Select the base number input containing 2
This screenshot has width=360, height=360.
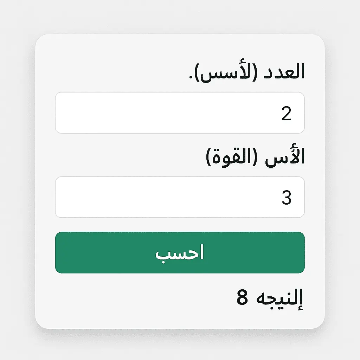click(x=180, y=112)
